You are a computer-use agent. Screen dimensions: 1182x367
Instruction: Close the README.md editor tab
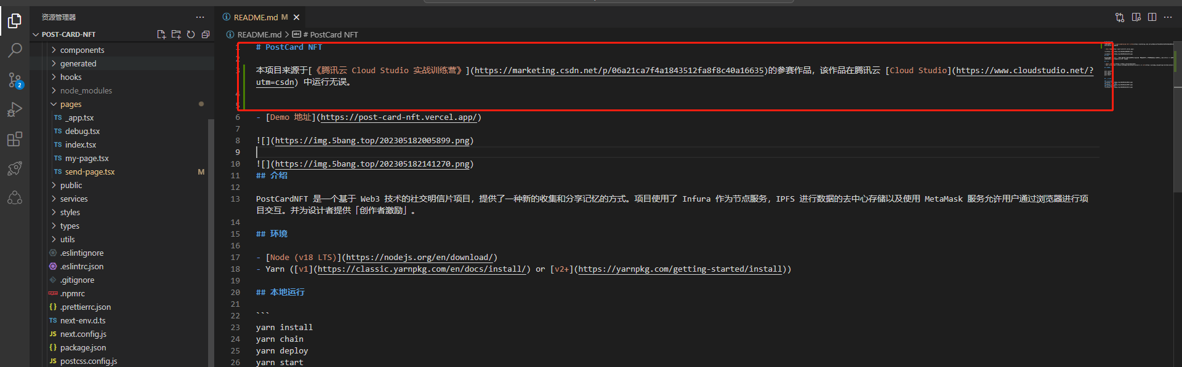pyautogui.click(x=297, y=17)
